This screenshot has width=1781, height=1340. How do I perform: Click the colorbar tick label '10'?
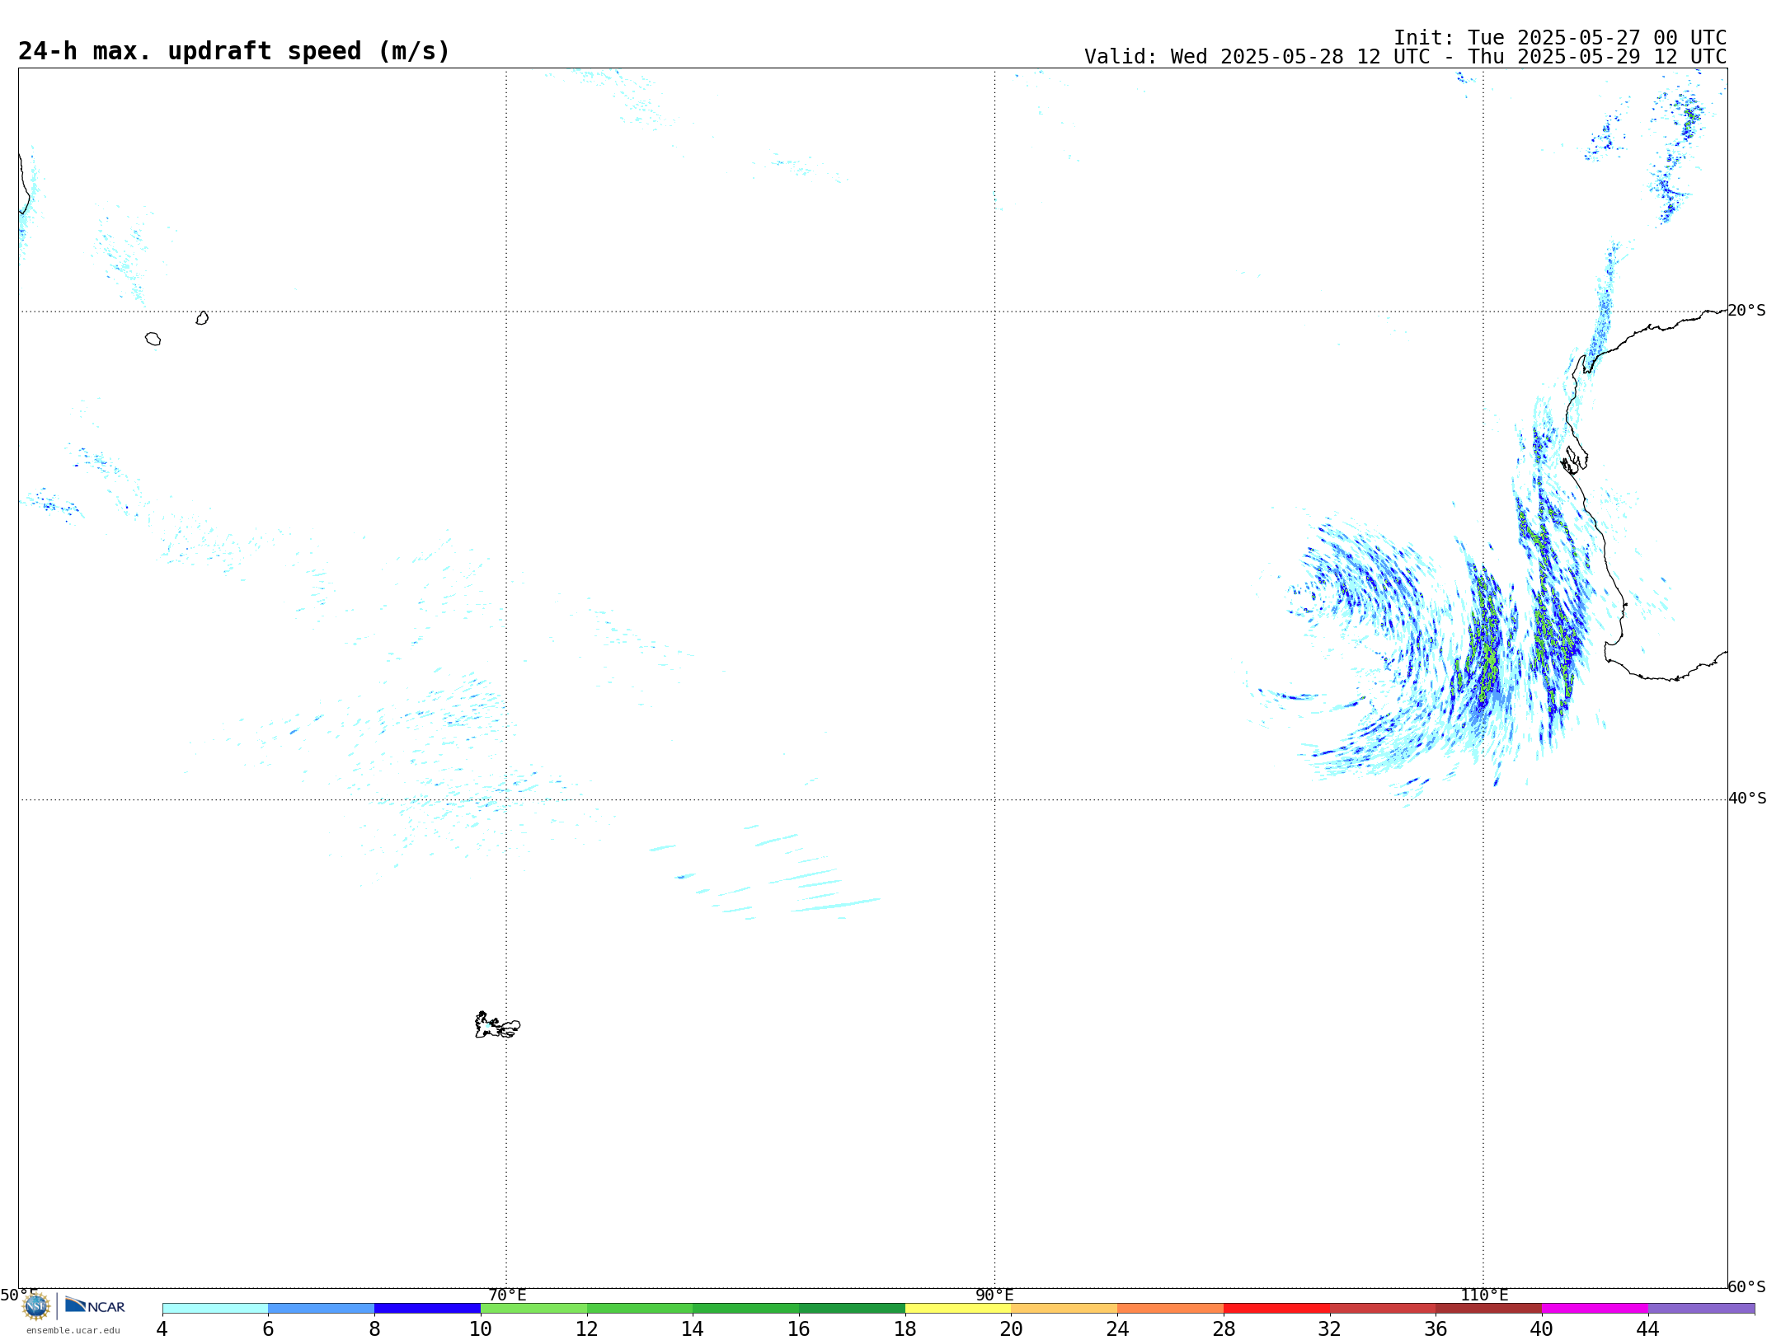tap(481, 1329)
